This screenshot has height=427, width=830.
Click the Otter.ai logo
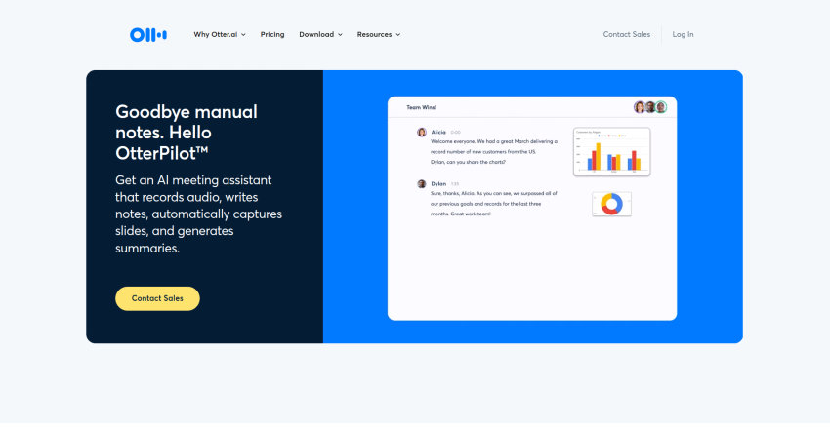148,35
